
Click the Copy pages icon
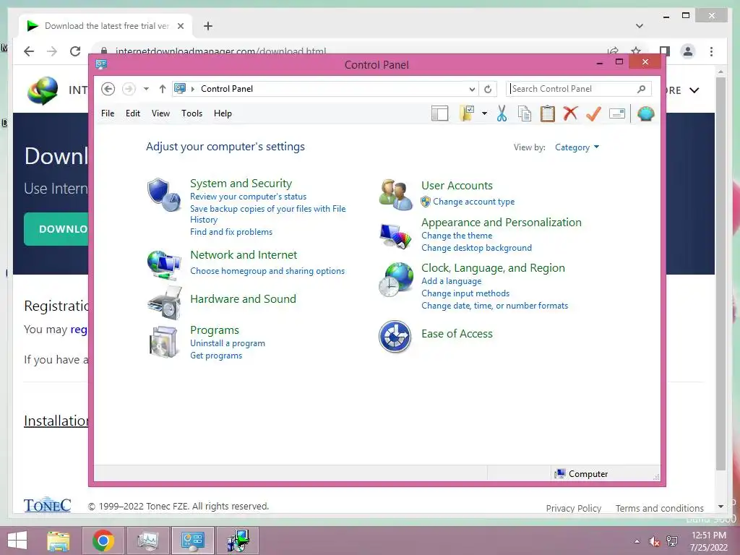525,113
